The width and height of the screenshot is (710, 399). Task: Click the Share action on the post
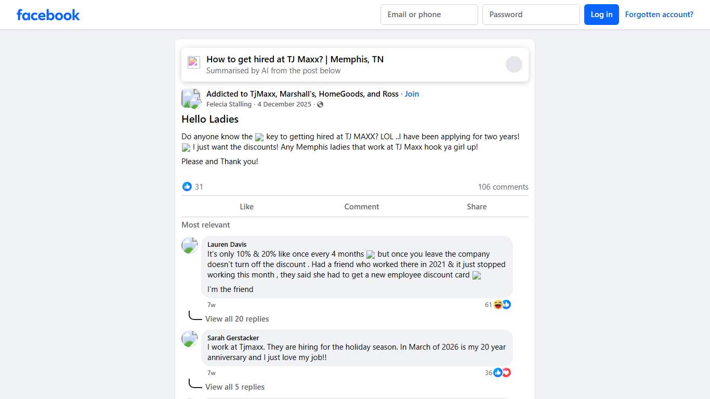coord(477,207)
